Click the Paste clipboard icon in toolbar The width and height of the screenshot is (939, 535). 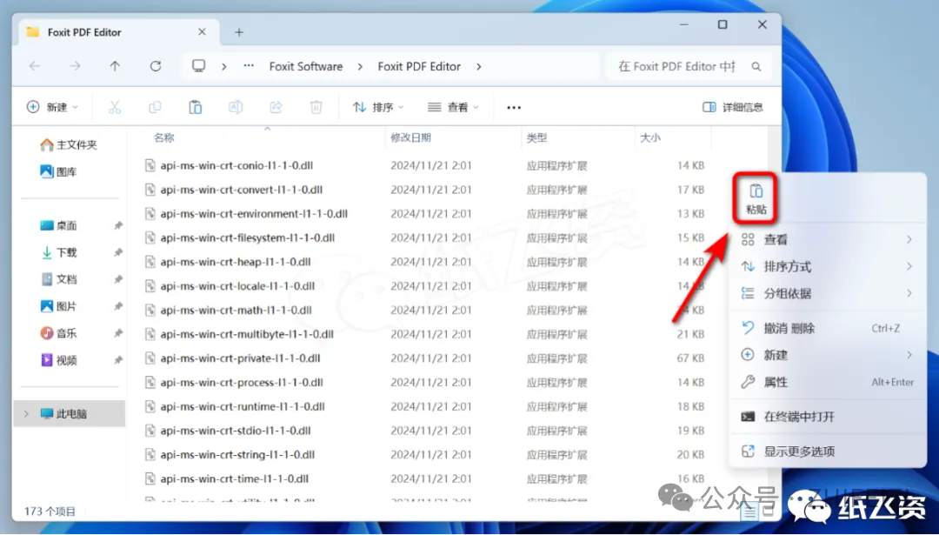(x=196, y=107)
